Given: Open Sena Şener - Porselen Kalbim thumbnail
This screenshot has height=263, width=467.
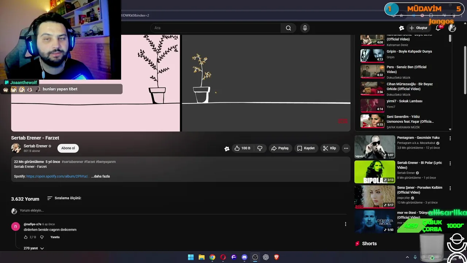Looking at the screenshot, I should click(x=375, y=197).
